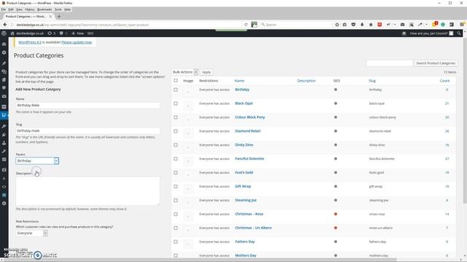The width and height of the screenshot is (467, 262).
Task: Click the comments bubble in admin bar
Action: point(63,33)
